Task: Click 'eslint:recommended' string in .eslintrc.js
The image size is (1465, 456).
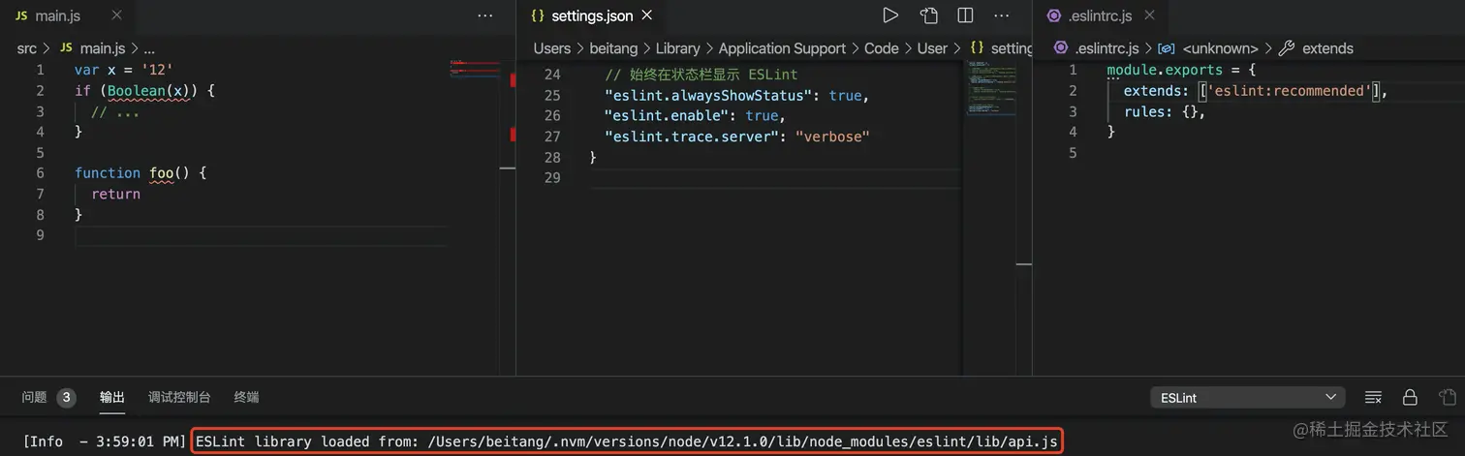Action: [1288, 91]
